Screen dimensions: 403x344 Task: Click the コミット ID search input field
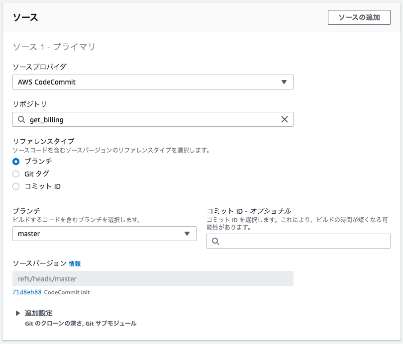click(299, 241)
